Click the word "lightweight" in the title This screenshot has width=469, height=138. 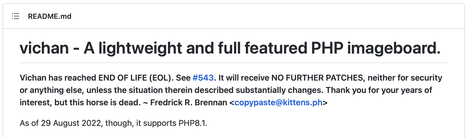140,48
